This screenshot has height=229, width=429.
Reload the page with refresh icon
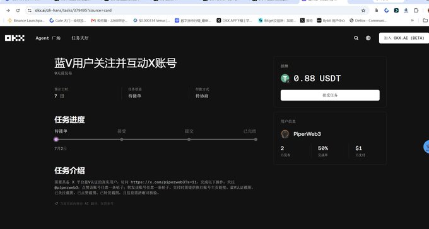[x=18, y=10]
